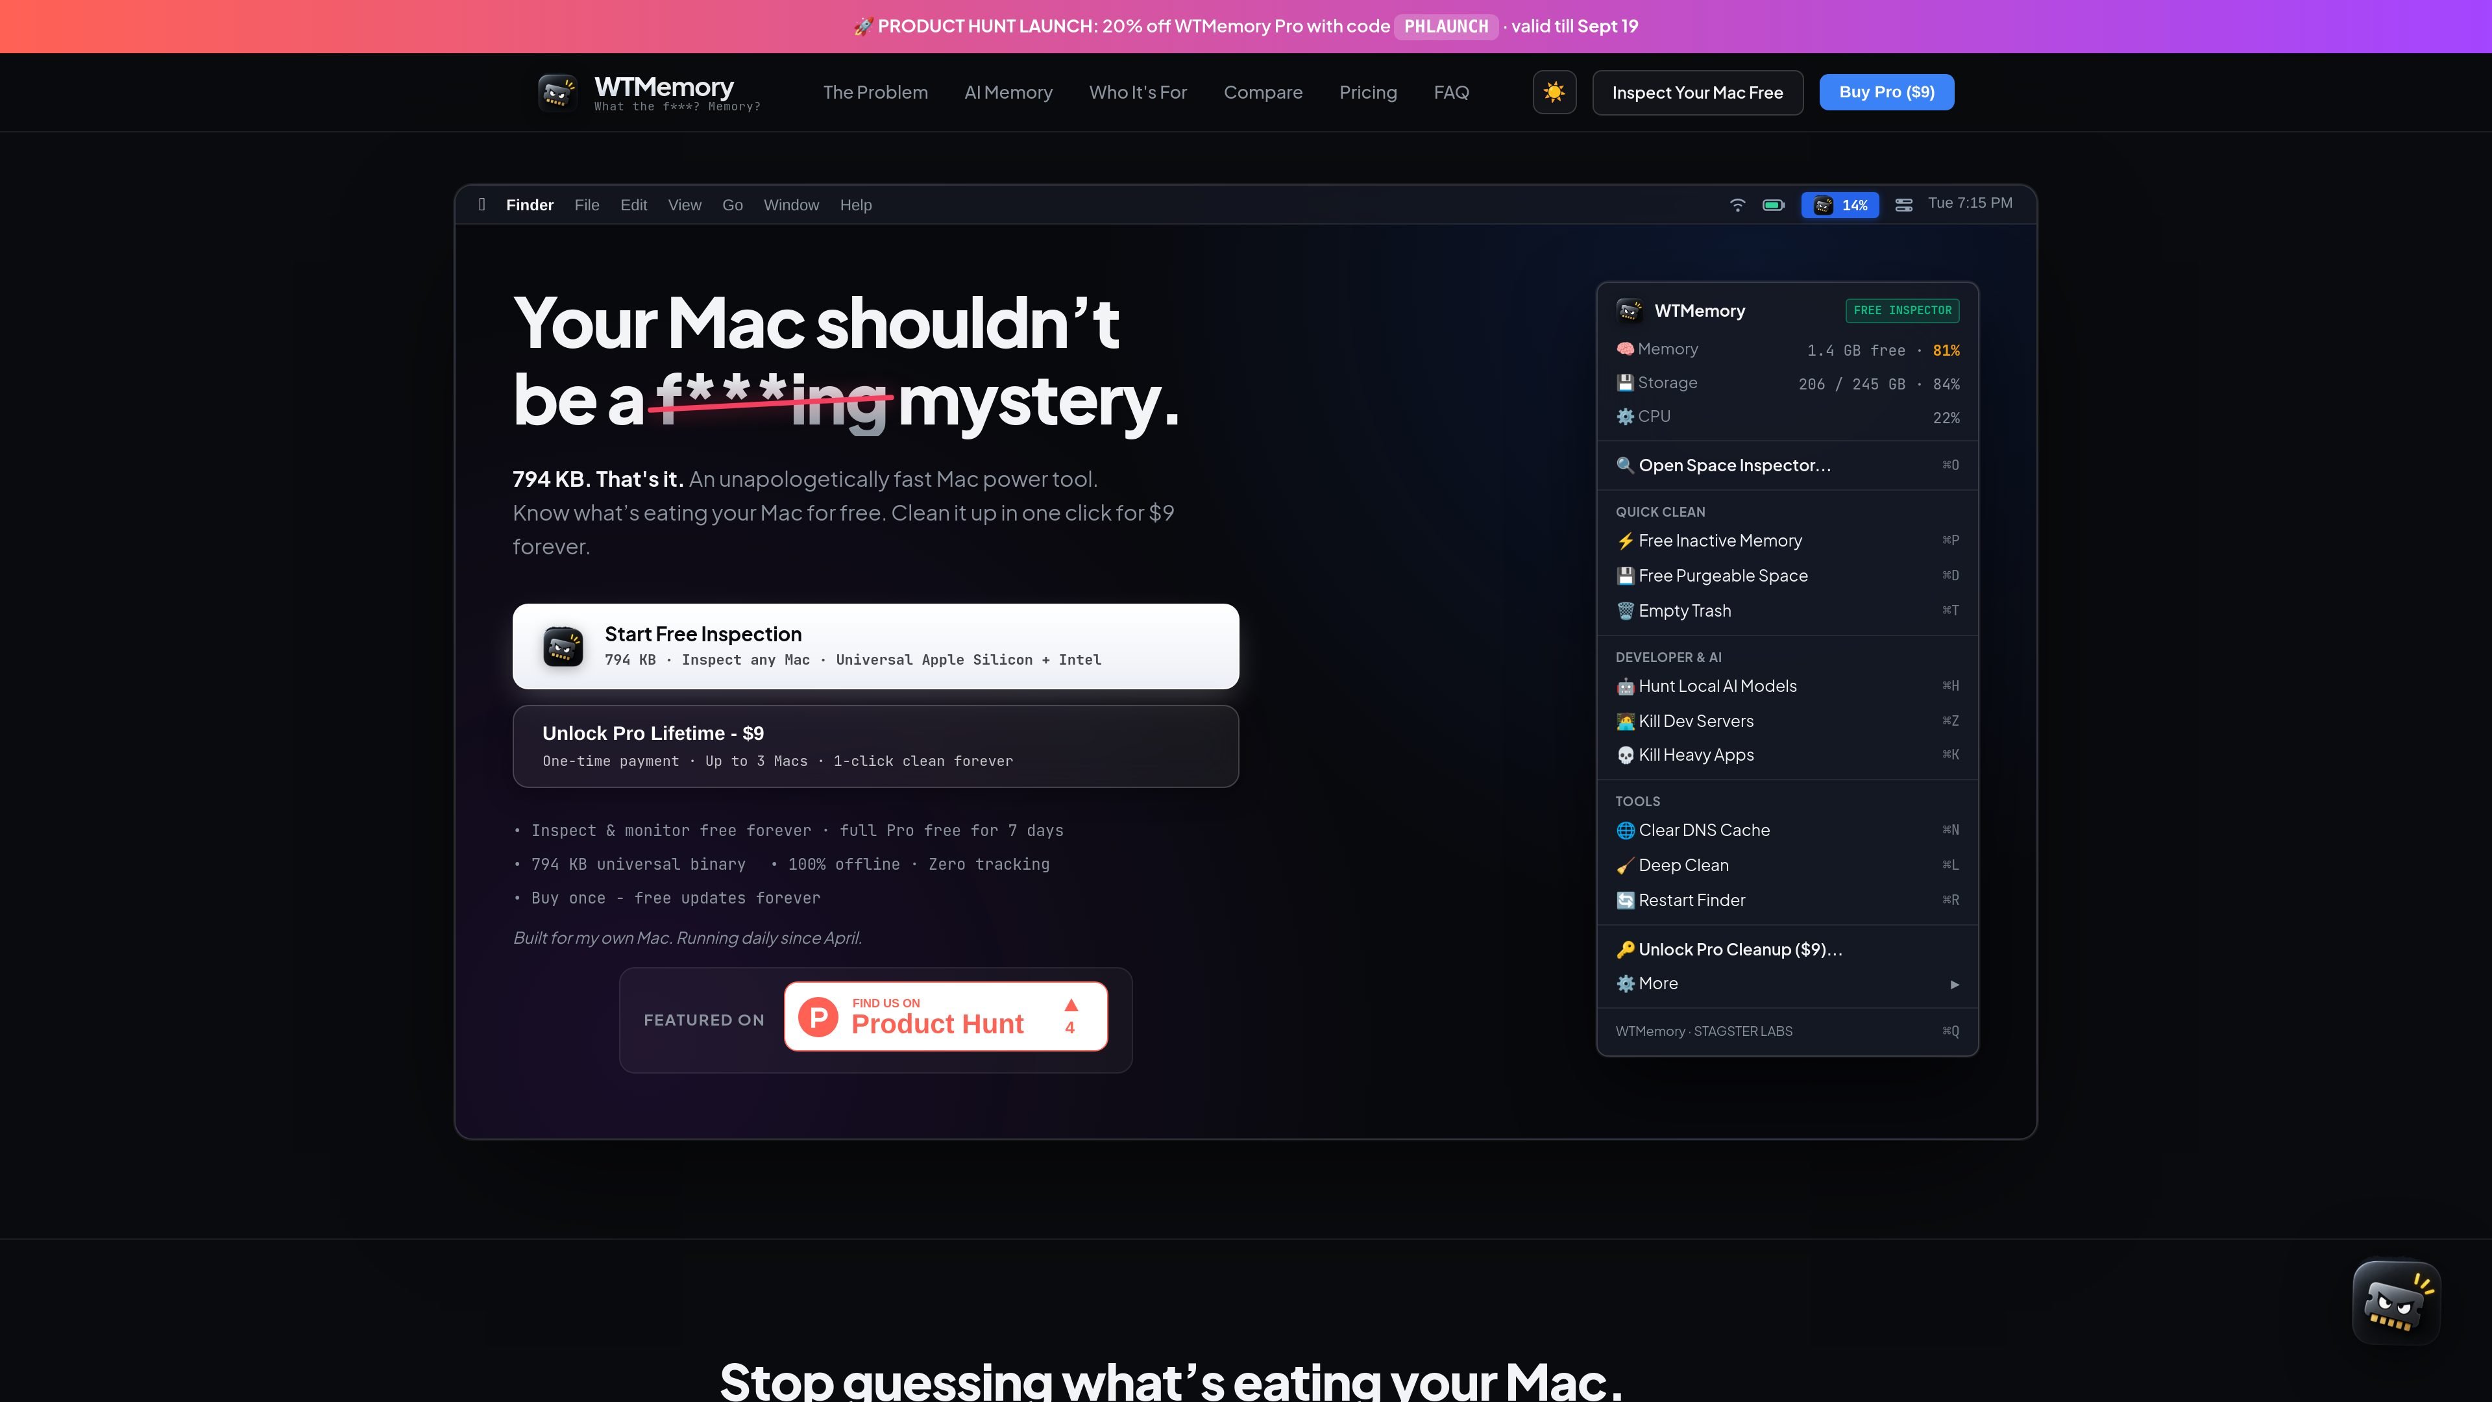The width and height of the screenshot is (2492, 1402).
Task: Open the FAQ link
Action: (x=1451, y=92)
